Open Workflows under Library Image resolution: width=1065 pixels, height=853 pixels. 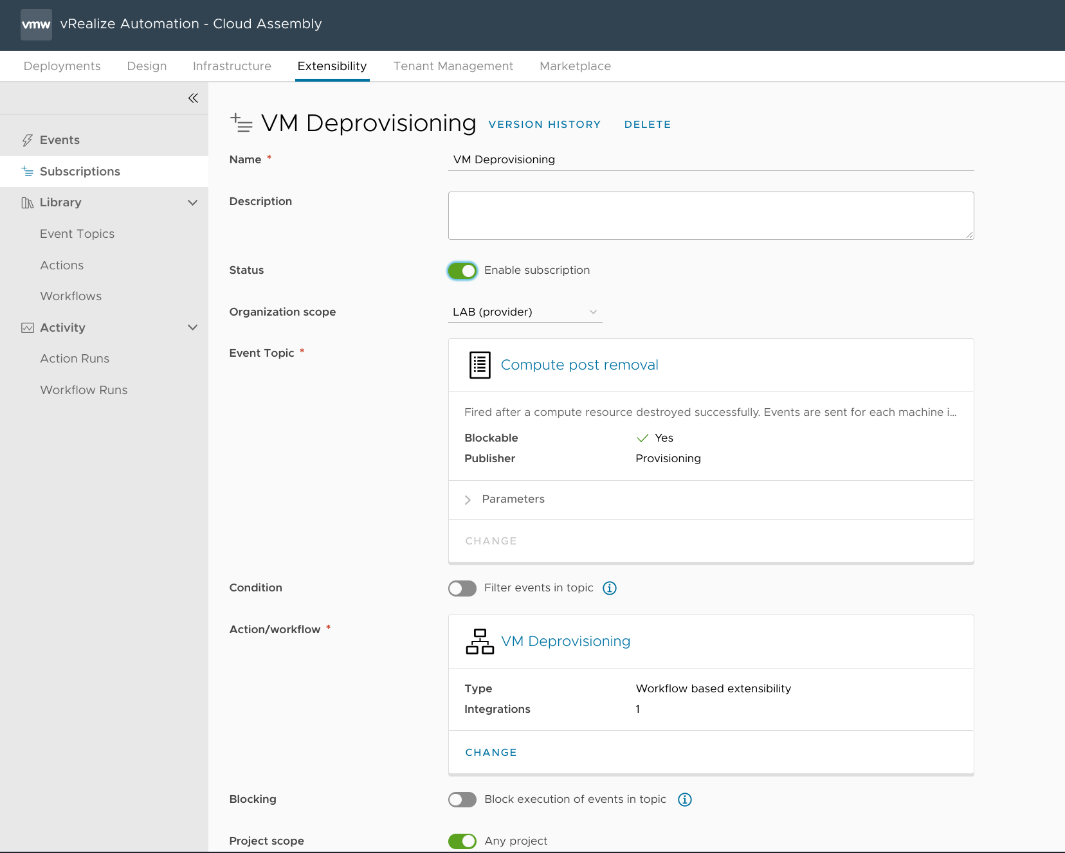71,296
